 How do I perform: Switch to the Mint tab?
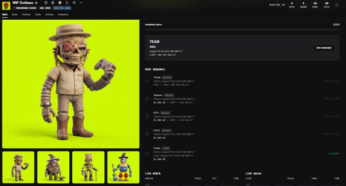pos(5,15)
